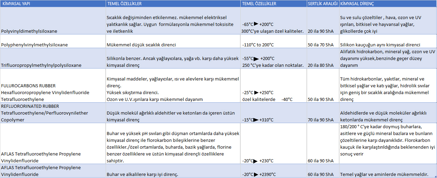Screen dimensions: 437x178
Task: Select the SERTLİK ARALIĞI header cell
Action: pyautogui.click(x=323, y=4)
